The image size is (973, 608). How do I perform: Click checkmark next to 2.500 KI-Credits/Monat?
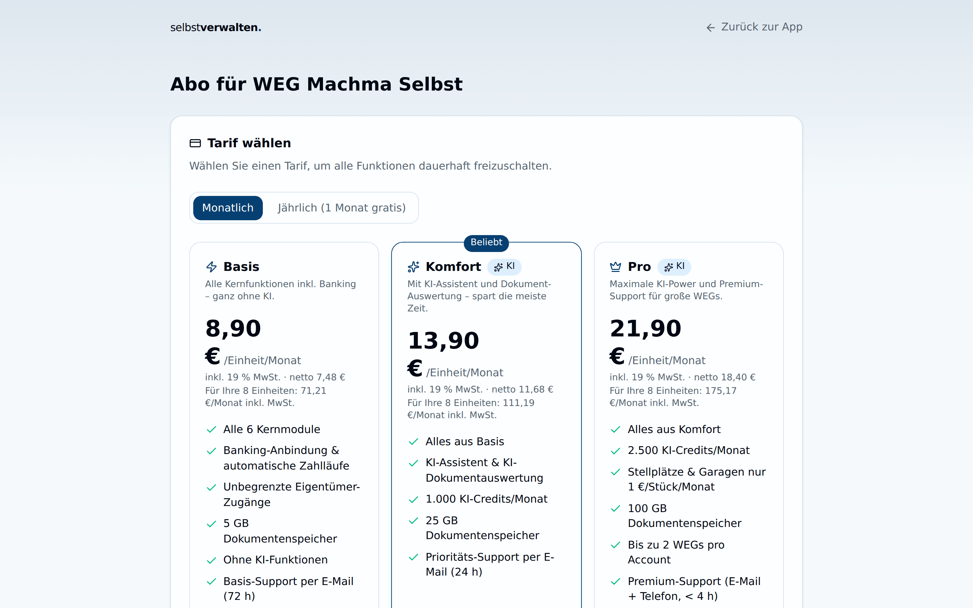pyautogui.click(x=615, y=451)
